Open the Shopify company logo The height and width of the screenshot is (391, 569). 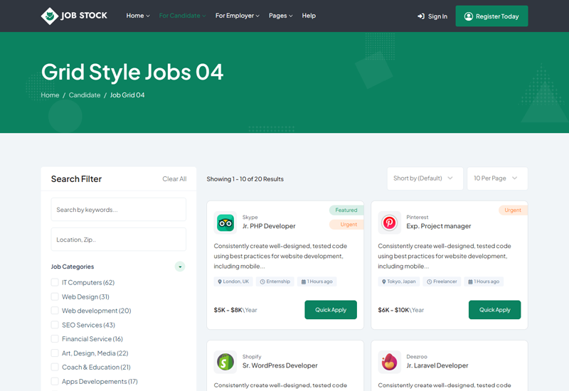point(225,362)
